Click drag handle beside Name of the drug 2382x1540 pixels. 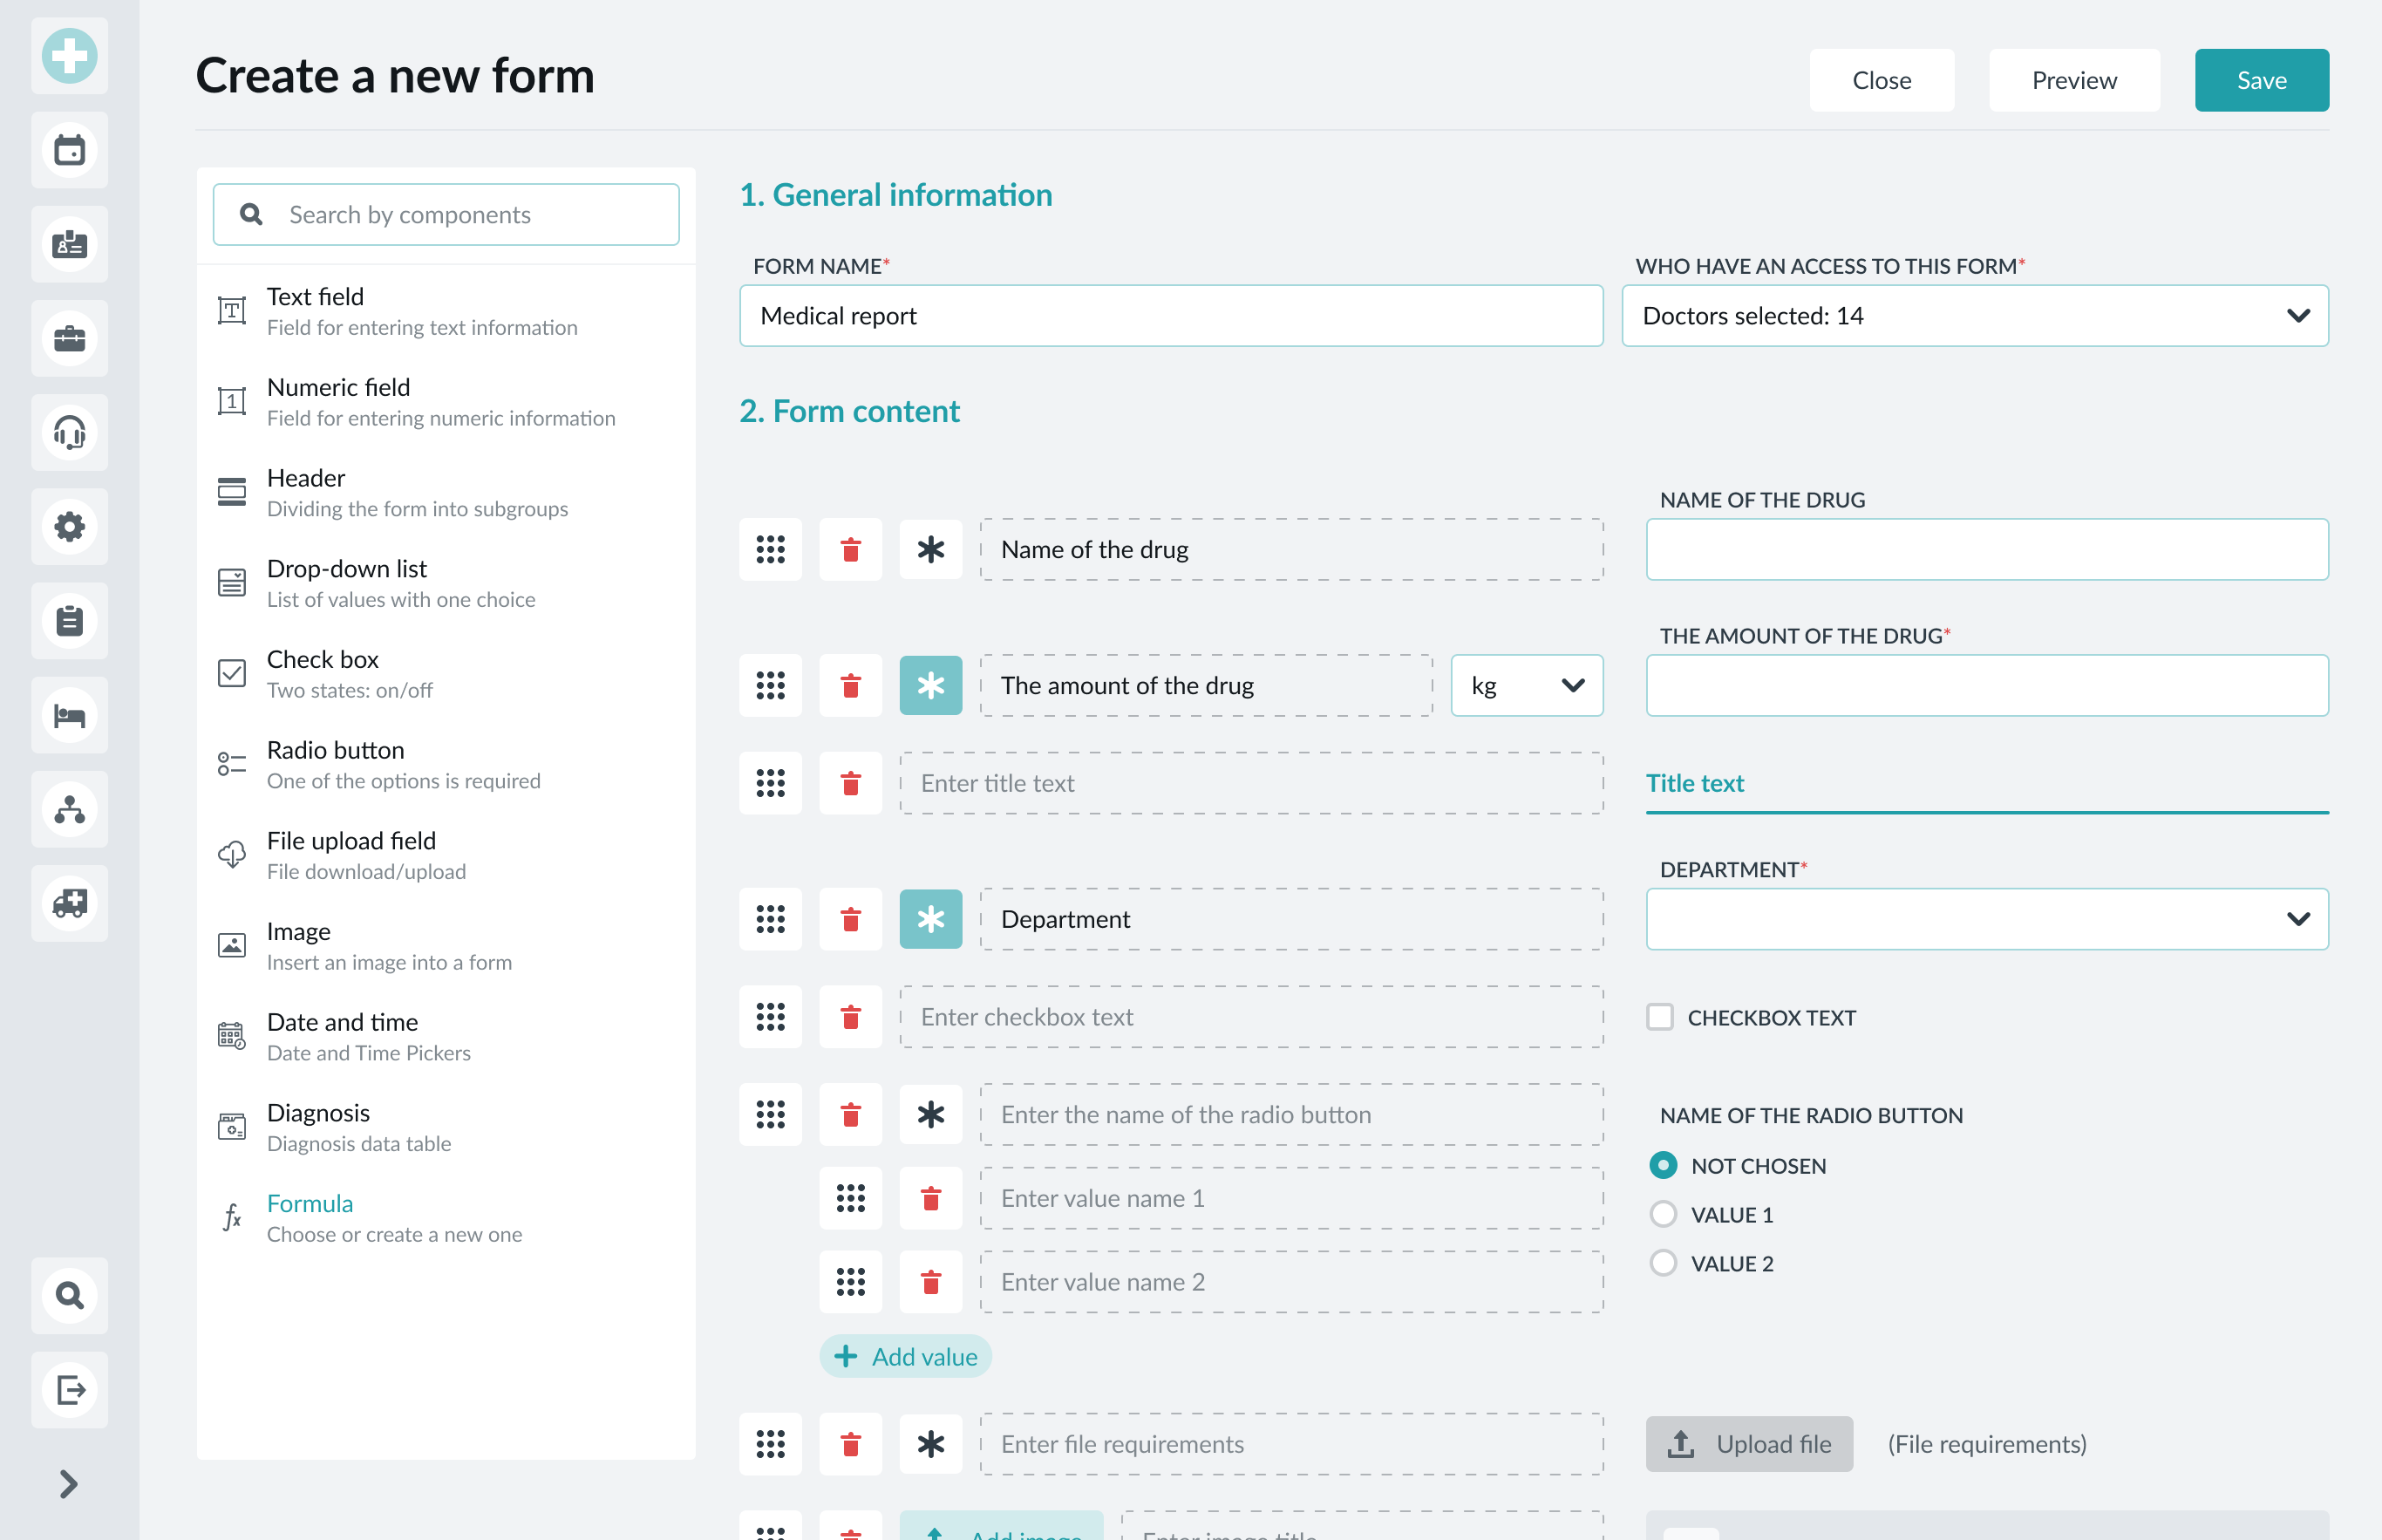pos(770,549)
